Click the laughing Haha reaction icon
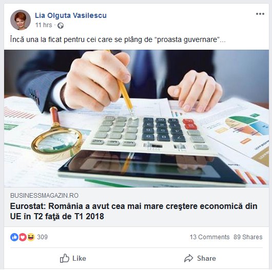The image size is (272, 272). click(31, 237)
